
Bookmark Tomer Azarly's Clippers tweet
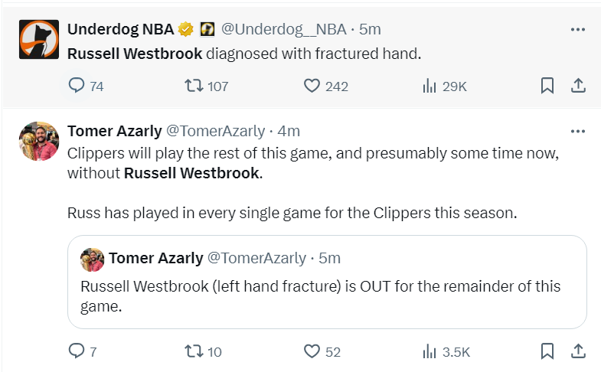pyautogui.click(x=547, y=351)
